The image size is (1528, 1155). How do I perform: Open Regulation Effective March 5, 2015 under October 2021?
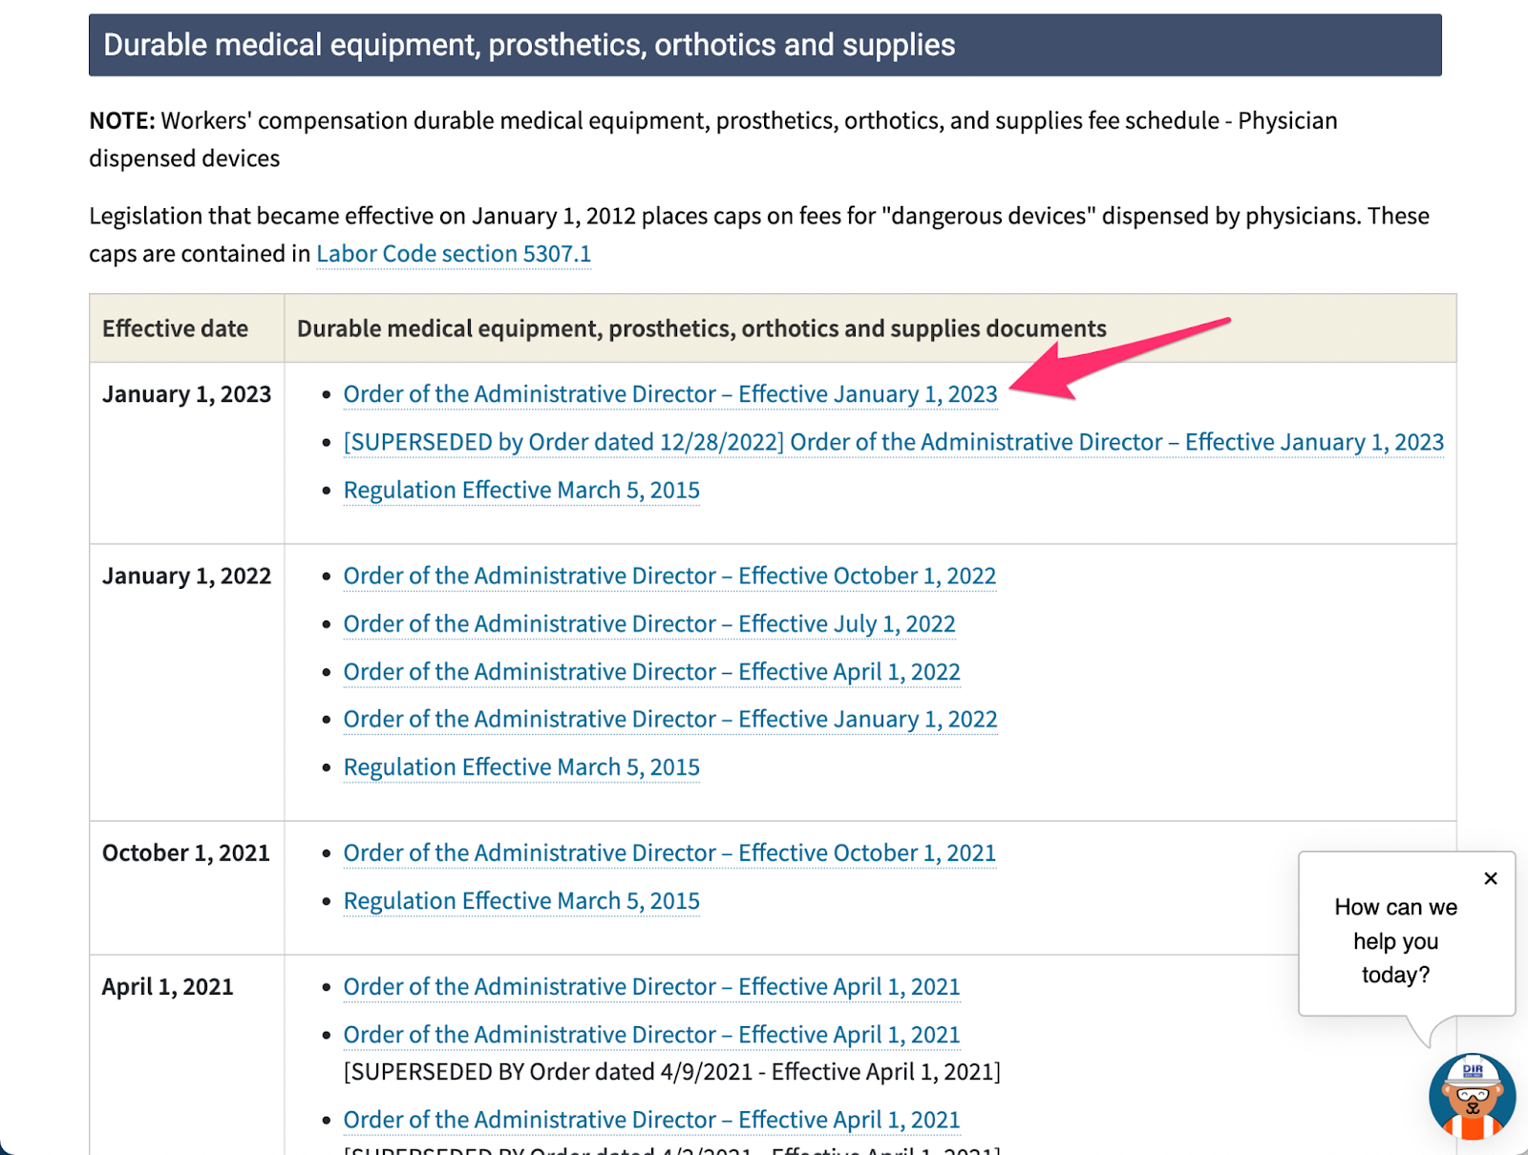click(521, 901)
